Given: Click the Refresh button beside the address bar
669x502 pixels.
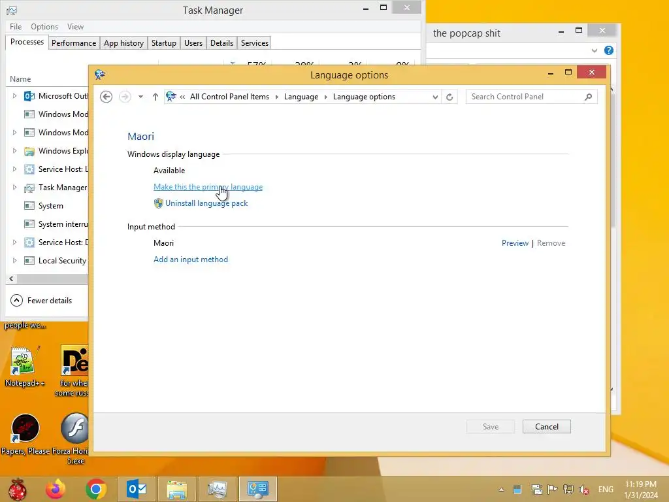Looking at the screenshot, I should click(x=449, y=97).
